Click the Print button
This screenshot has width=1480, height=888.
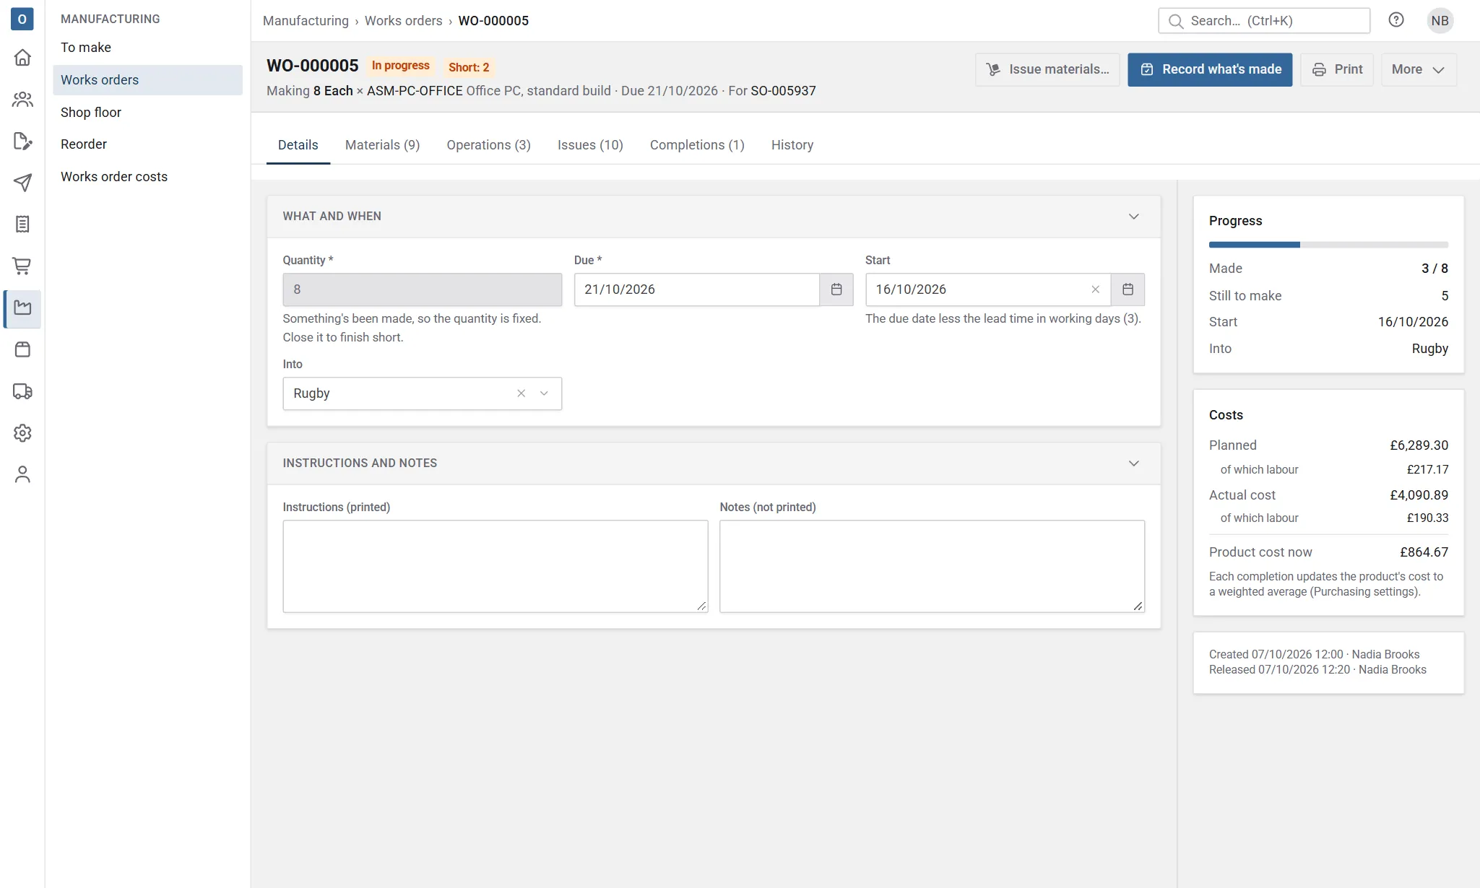coord(1336,69)
